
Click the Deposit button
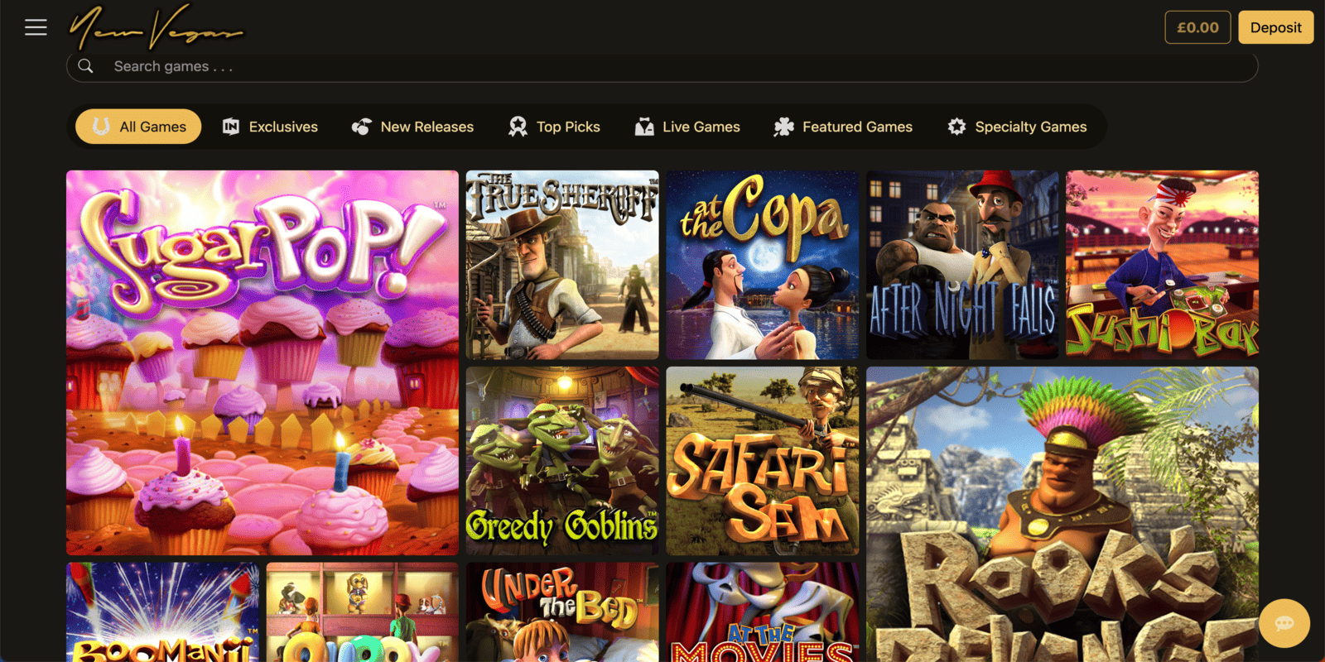click(x=1275, y=27)
